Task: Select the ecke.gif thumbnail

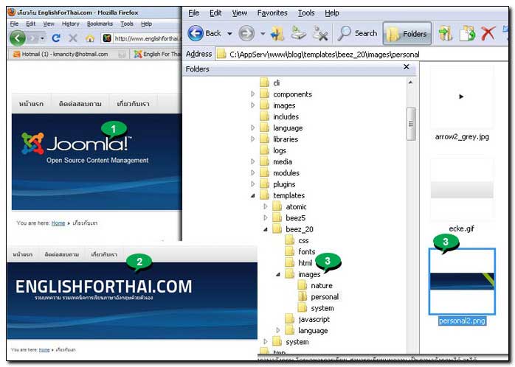Action: pos(461,189)
